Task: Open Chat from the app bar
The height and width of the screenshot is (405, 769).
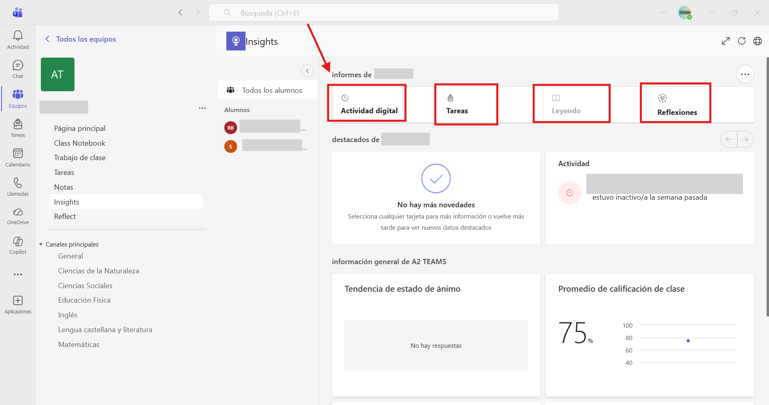Action: pyautogui.click(x=18, y=69)
